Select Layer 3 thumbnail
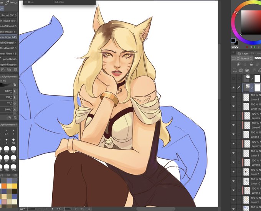The image size is (261, 211). pos(246,153)
